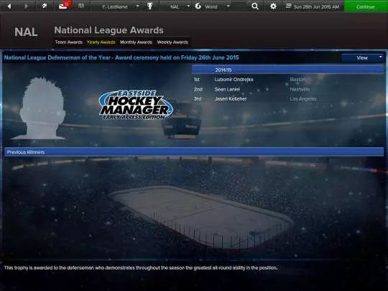Screen dimensions: 388x291
Task: Switch to the Team Awards tab
Action: pyautogui.click(x=68, y=42)
